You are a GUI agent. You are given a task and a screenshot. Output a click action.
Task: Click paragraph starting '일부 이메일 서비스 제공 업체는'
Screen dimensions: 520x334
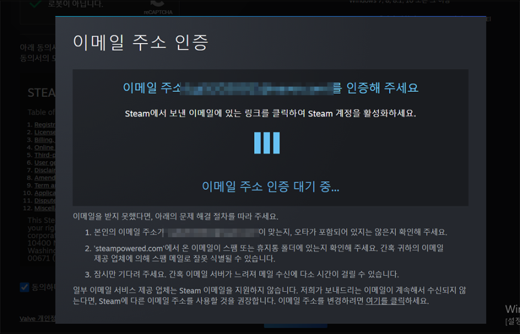tap(270, 296)
